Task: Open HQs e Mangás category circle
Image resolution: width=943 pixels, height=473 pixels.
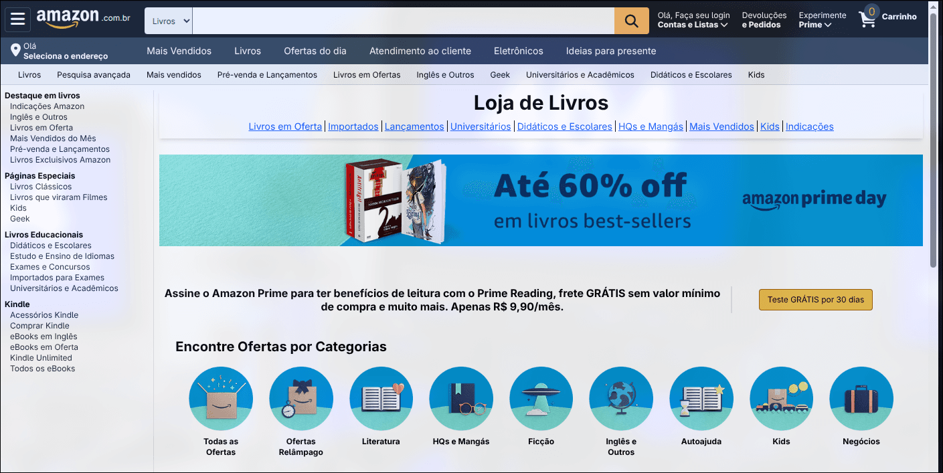Action: [461, 399]
